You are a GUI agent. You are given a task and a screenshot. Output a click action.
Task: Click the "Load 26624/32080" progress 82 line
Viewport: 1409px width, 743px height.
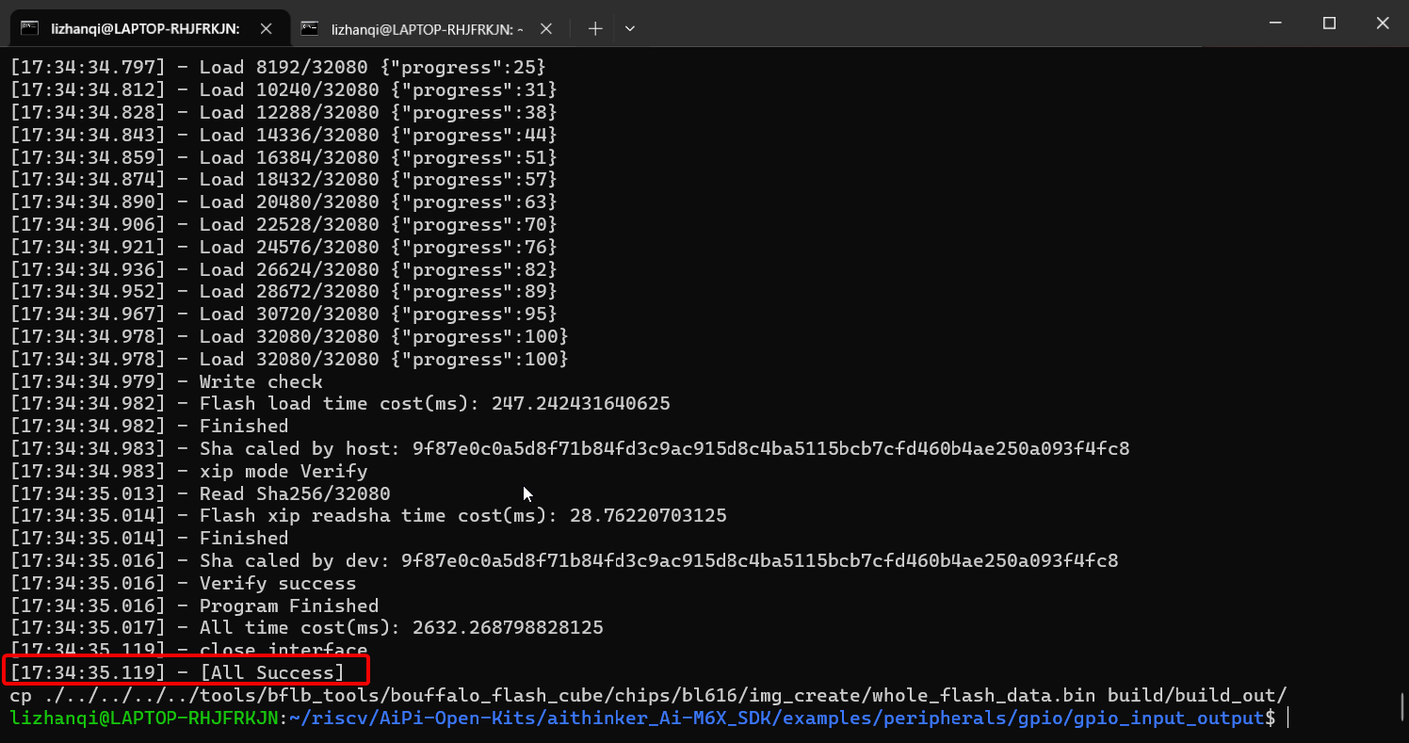(283, 269)
